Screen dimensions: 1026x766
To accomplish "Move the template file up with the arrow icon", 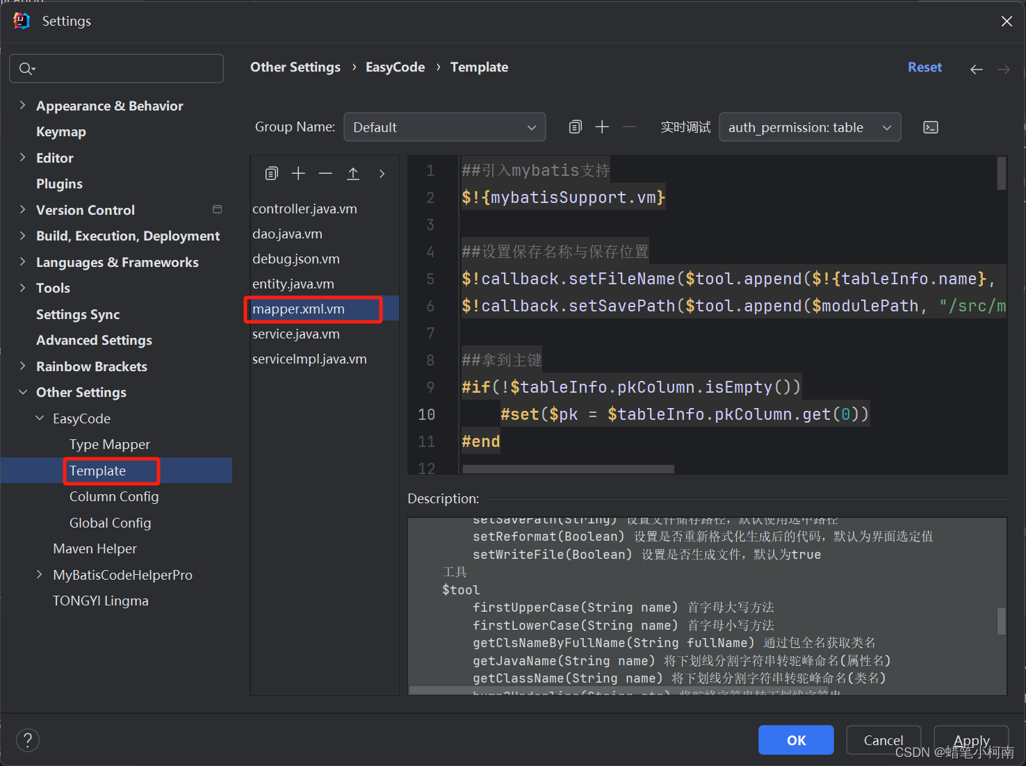I will [353, 173].
